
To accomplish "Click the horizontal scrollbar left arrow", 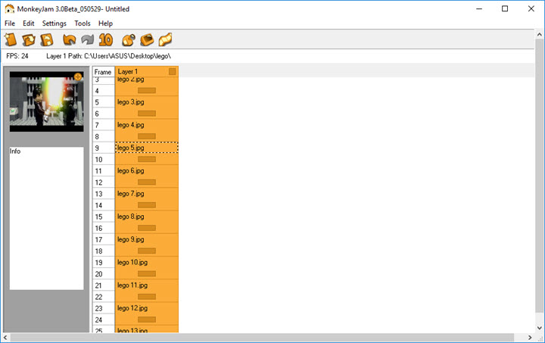I will [x=5, y=338].
